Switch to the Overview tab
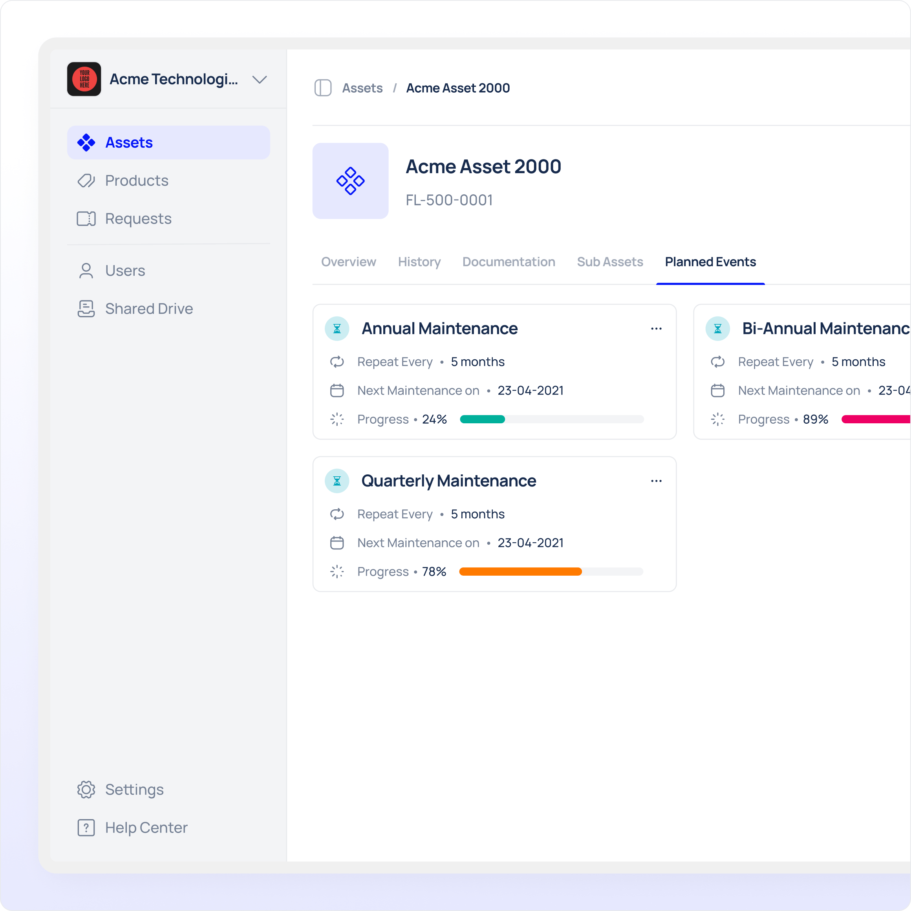 (x=348, y=262)
